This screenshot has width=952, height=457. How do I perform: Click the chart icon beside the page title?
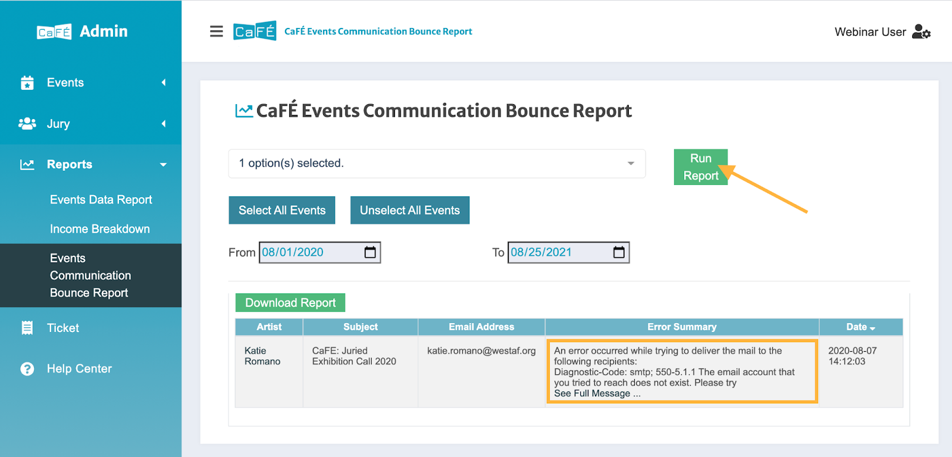coord(244,111)
